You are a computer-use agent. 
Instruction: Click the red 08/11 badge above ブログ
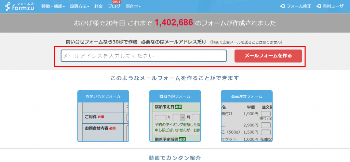click(112, 2)
